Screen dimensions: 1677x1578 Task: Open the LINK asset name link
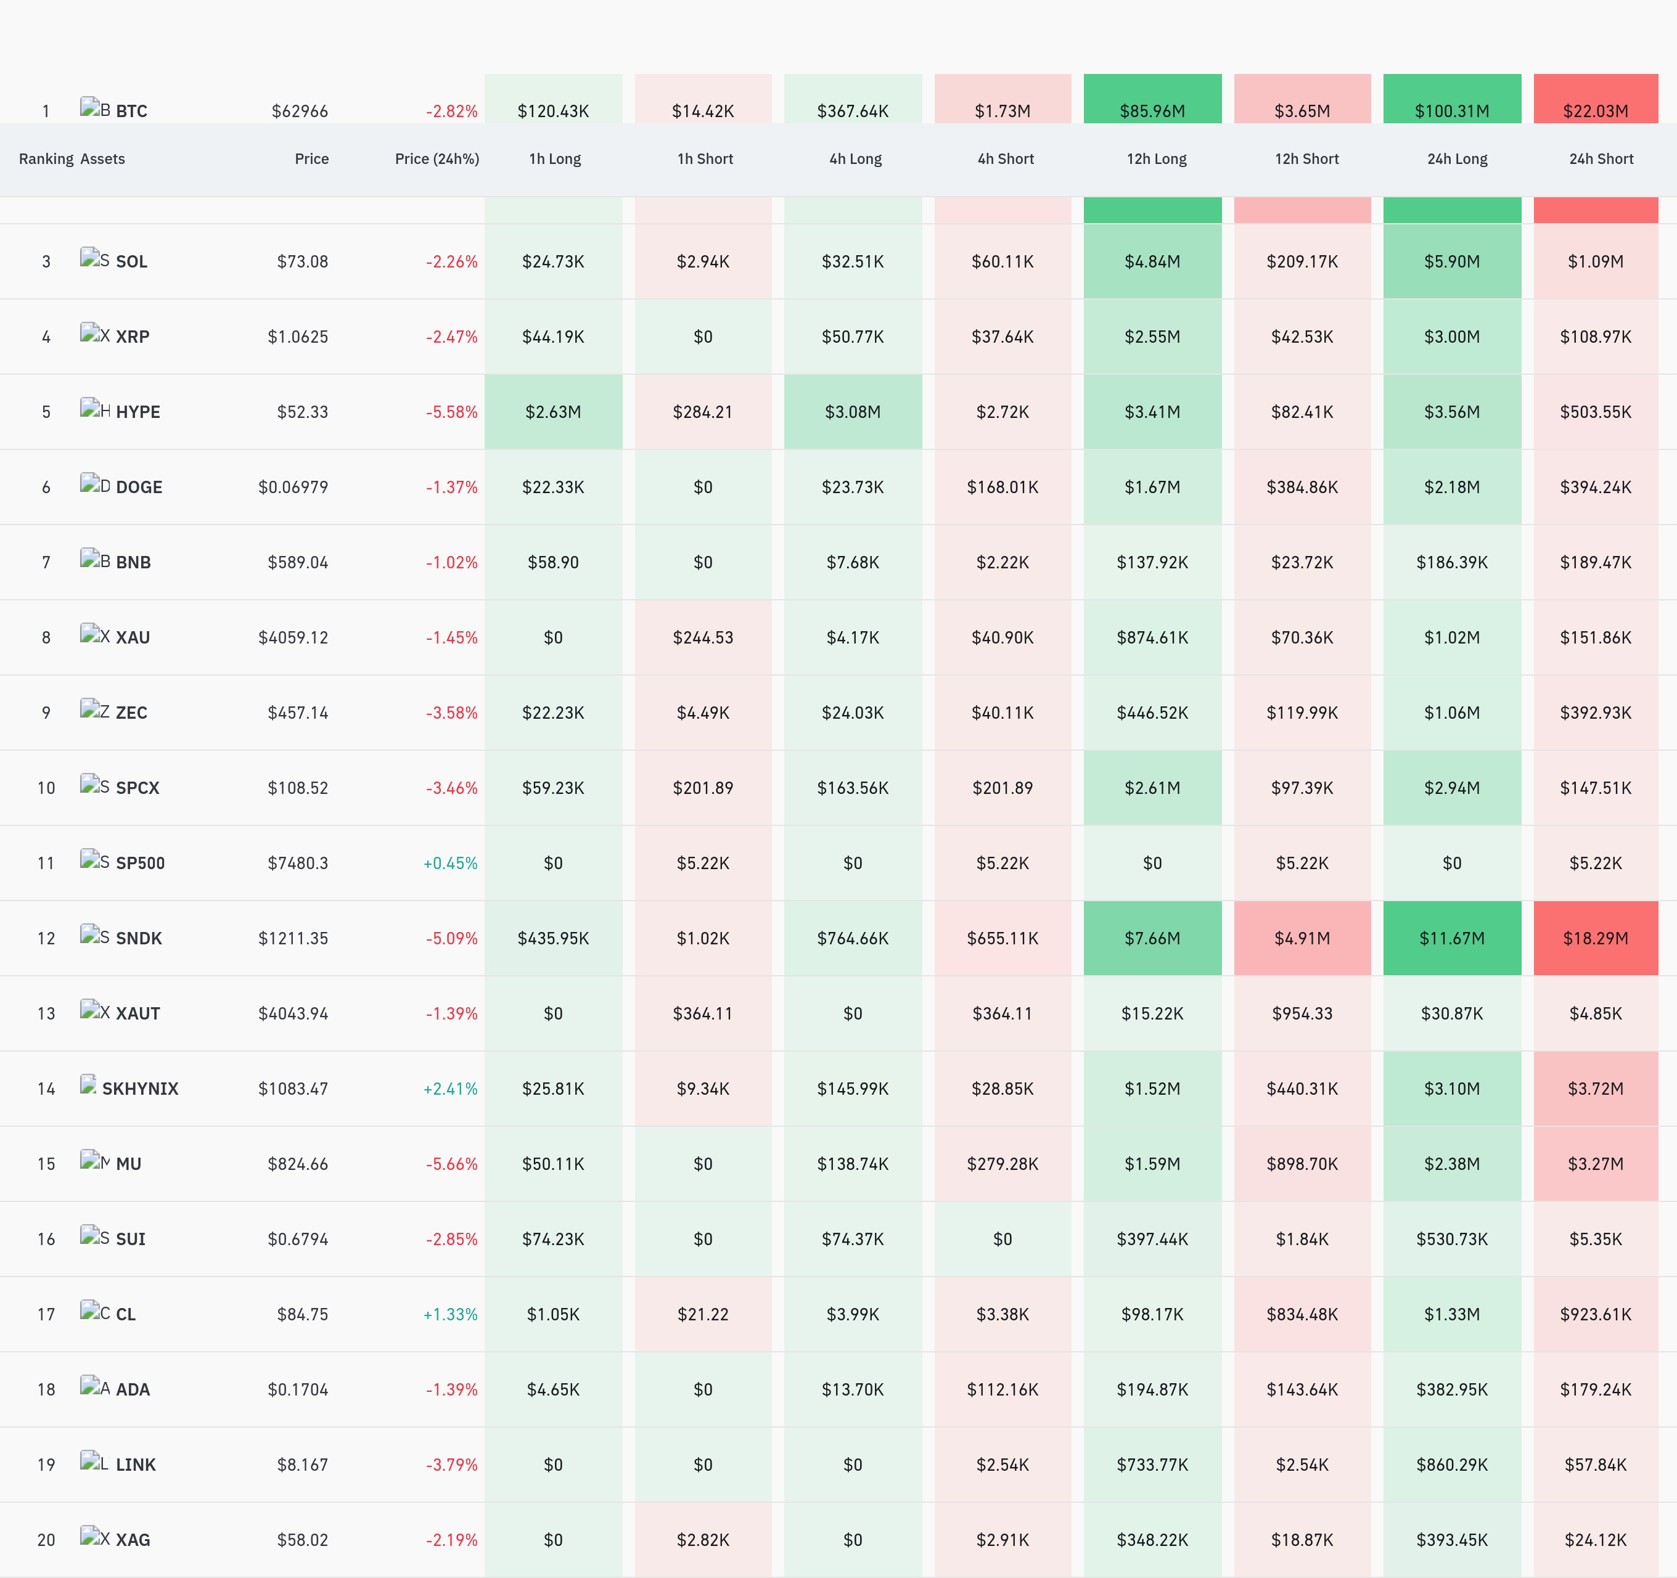[136, 1465]
